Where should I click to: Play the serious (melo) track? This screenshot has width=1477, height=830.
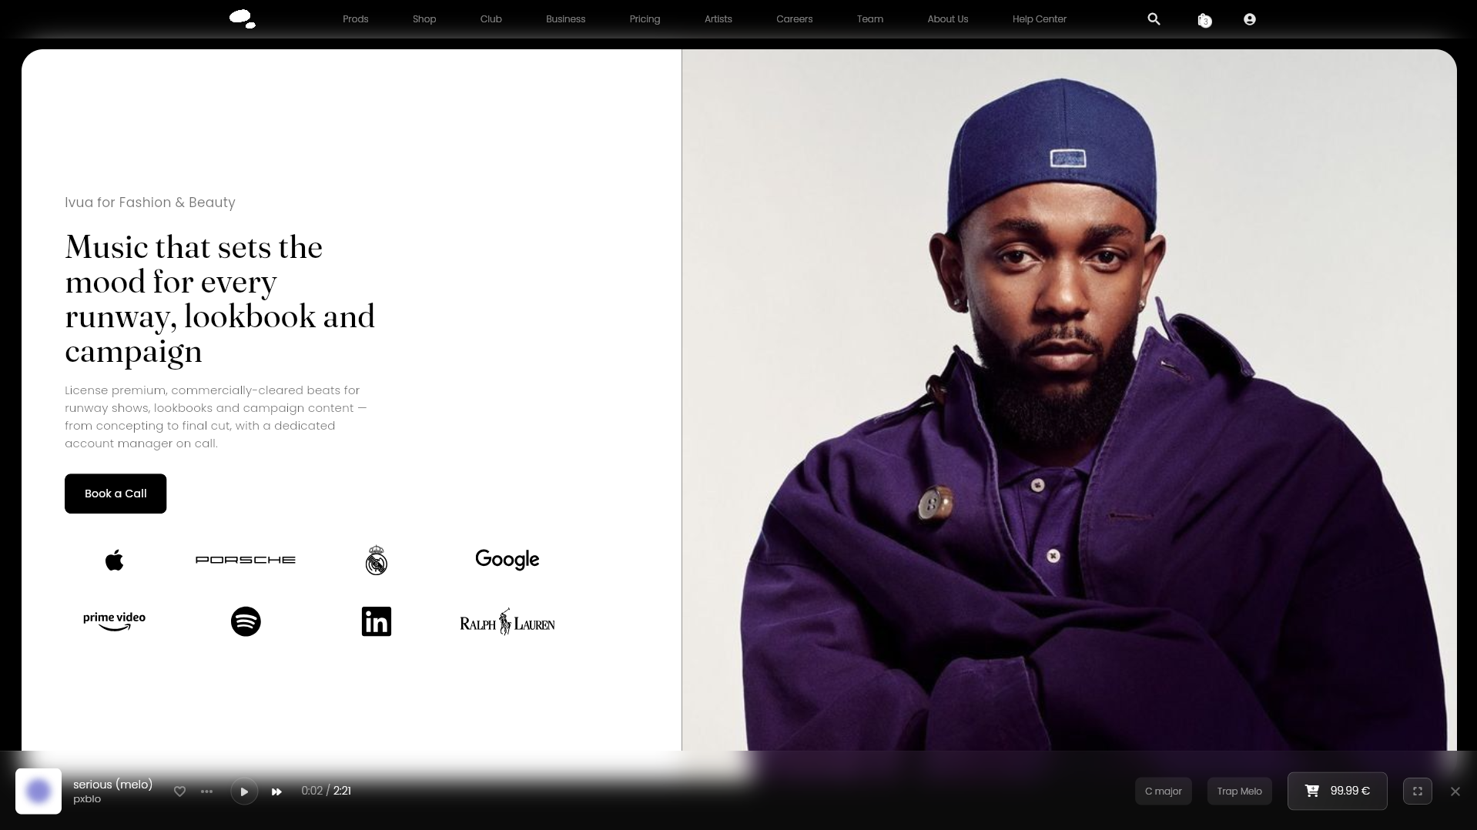coord(244,792)
